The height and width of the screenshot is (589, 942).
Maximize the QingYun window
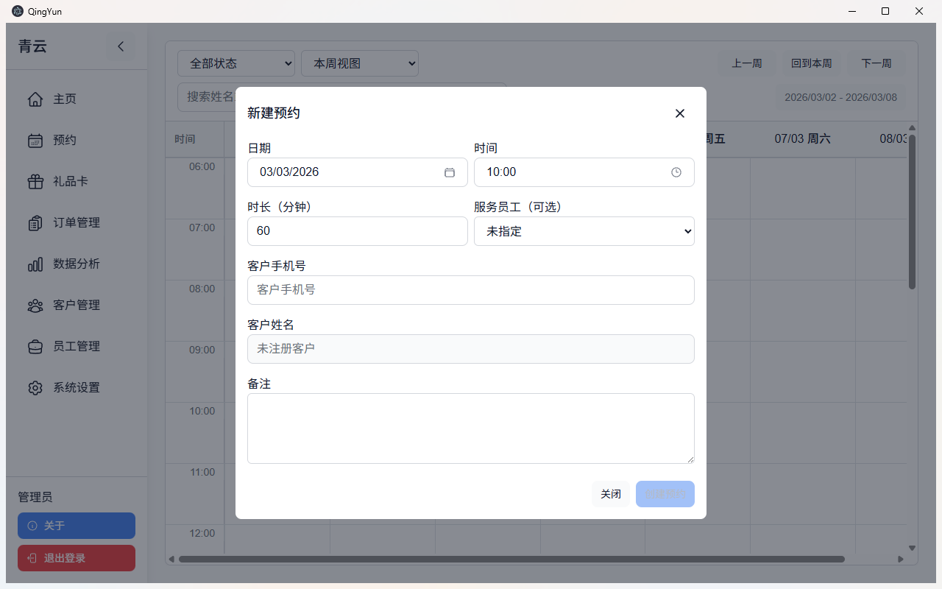click(885, 11)
